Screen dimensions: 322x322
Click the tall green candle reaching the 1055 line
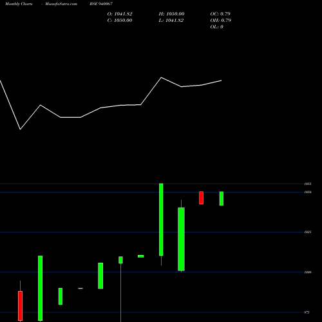point(161,220)
